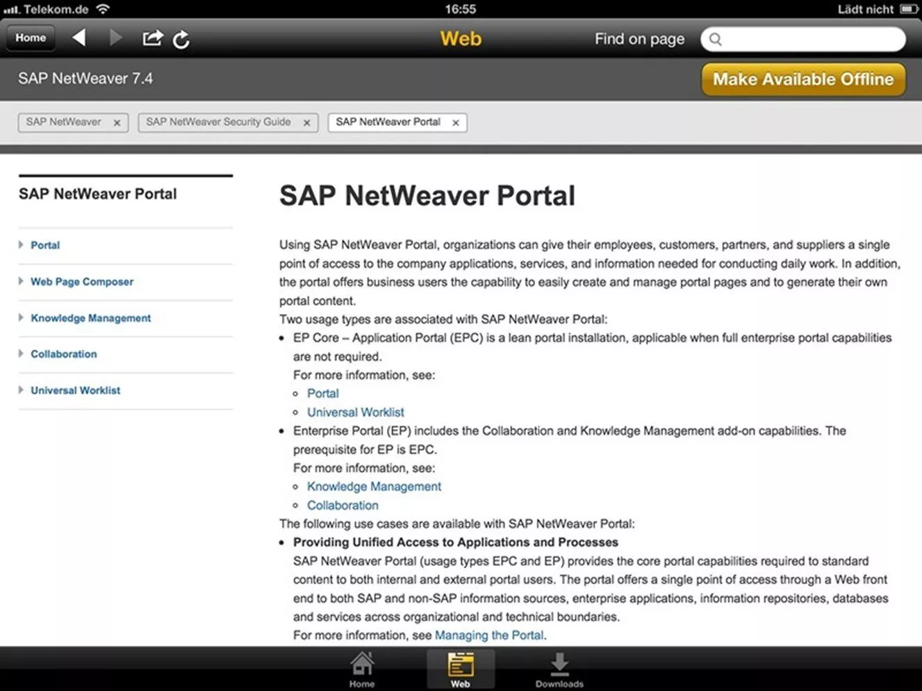
Task: Open Web Page Composer in the sidebar
Action: click(82, 282)
